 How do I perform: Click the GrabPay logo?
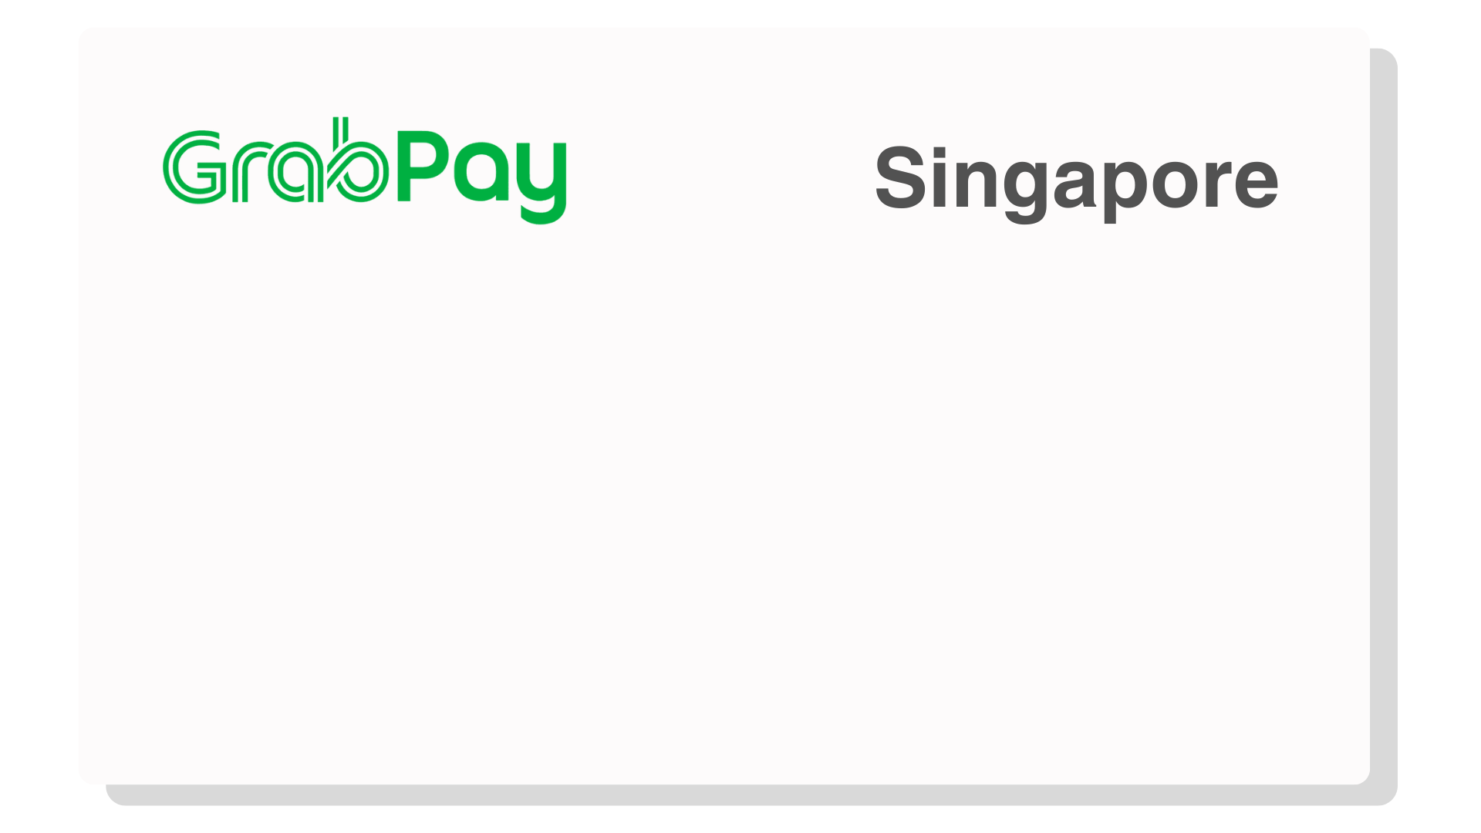pyautogui.click(x=365, y=170)
